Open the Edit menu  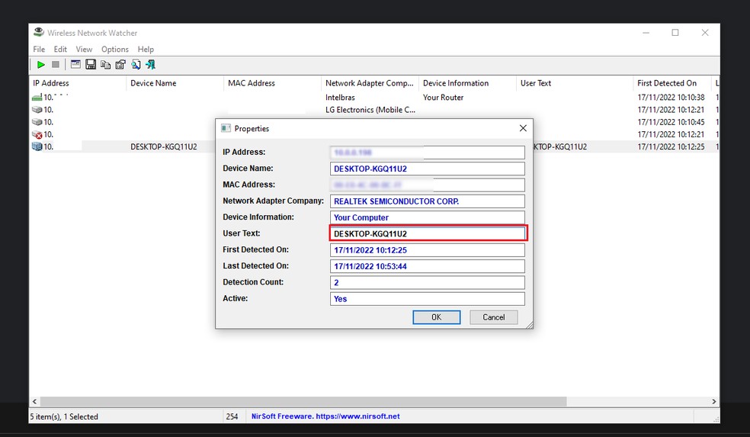[60, 50]
